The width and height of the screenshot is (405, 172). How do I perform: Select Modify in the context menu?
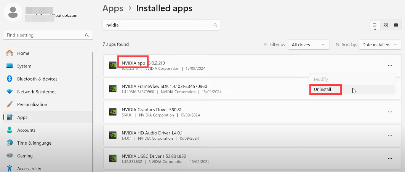pos(321,79)
